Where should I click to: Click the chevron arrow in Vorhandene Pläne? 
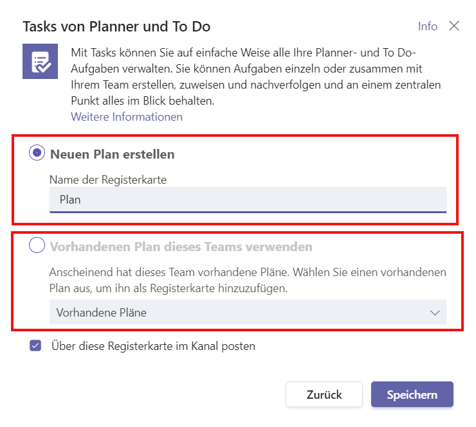(x=435, y=313)
